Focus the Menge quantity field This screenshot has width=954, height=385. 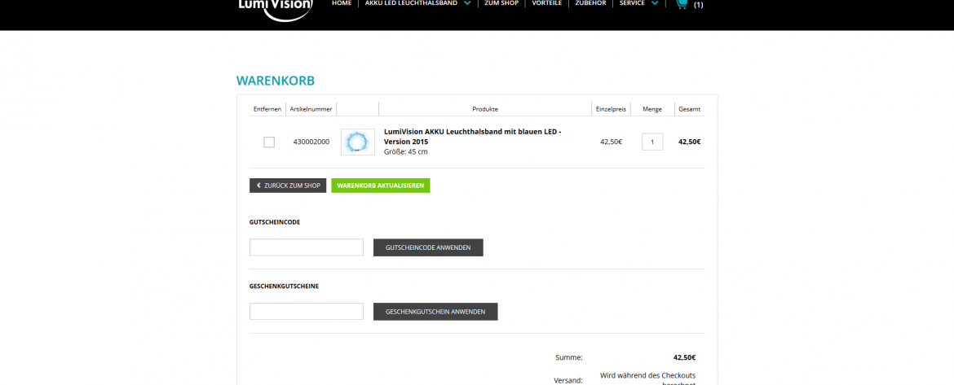[652, 142]
